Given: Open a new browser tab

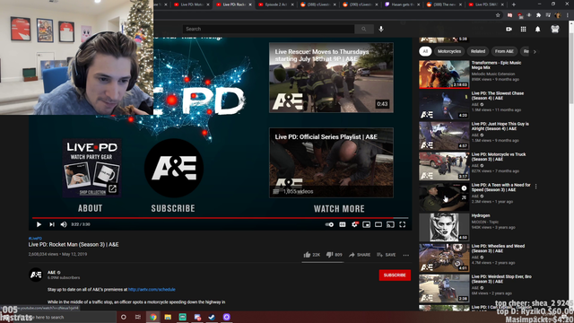Looking at the screenshot, I should [514, 4].
